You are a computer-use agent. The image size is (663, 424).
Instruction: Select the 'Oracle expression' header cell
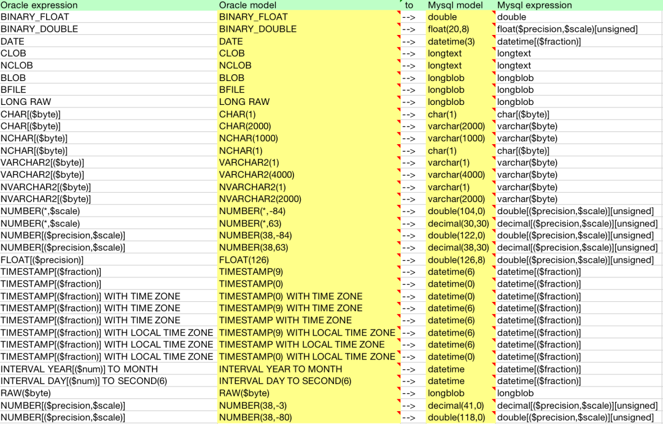pos(108,5)
